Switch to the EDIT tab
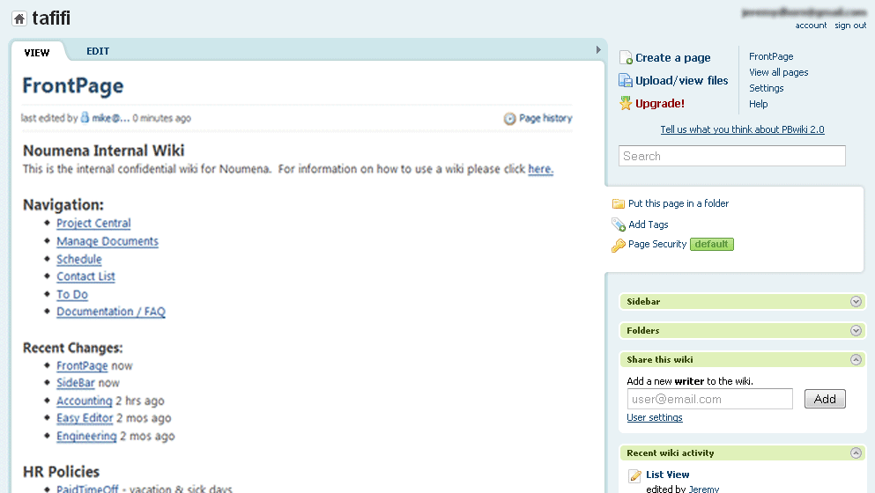Viewport: 875px width, 493px height. (98, 51)
